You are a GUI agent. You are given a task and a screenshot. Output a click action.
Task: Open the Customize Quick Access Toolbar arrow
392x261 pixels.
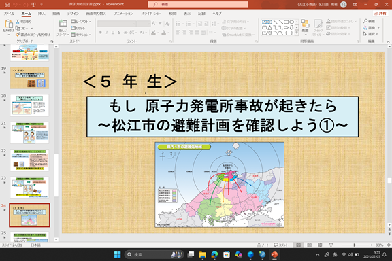tap(42, 5)
